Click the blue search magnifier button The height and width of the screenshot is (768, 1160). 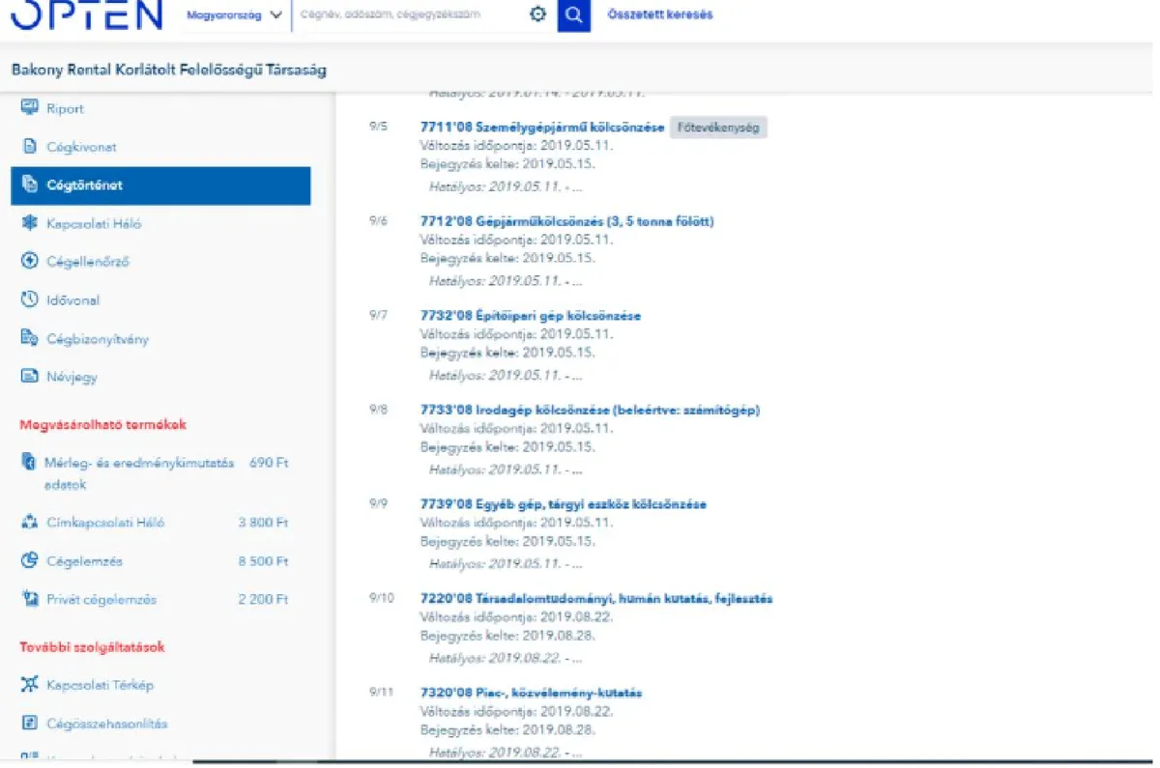(x=573, y=14)
